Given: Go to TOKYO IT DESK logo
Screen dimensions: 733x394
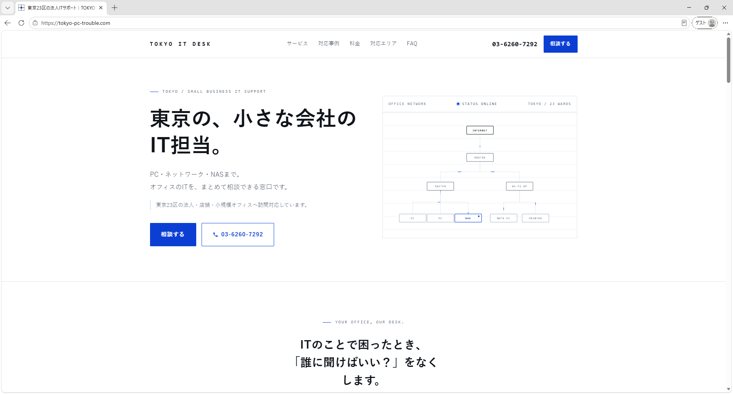Looking at the screenshot, I should [x=180, y=44].
